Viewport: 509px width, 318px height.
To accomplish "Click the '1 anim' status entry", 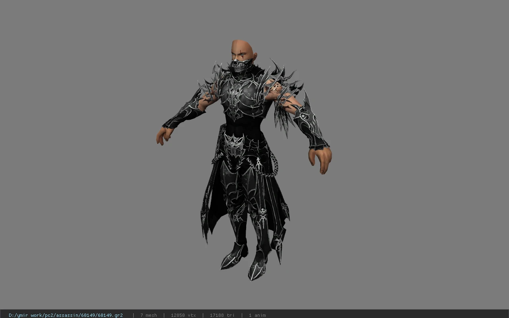I will click(x=257, y=315).
